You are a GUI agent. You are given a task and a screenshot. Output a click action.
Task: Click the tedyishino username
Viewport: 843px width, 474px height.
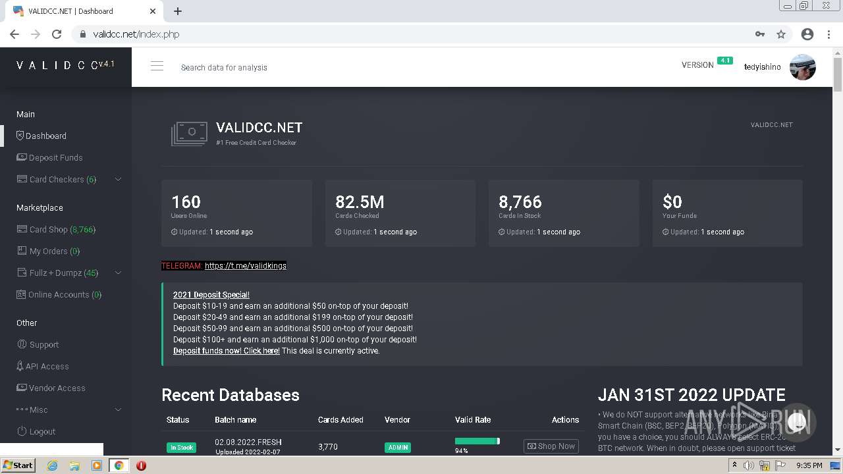coord(763,67)
